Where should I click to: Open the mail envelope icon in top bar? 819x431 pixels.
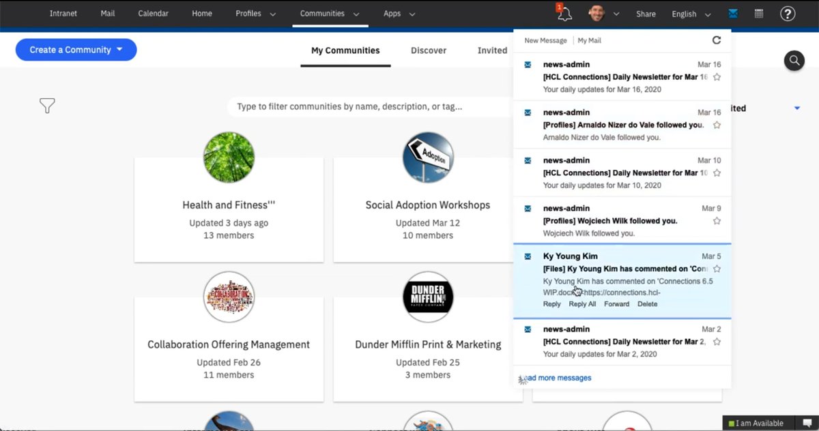click(733, 13)
